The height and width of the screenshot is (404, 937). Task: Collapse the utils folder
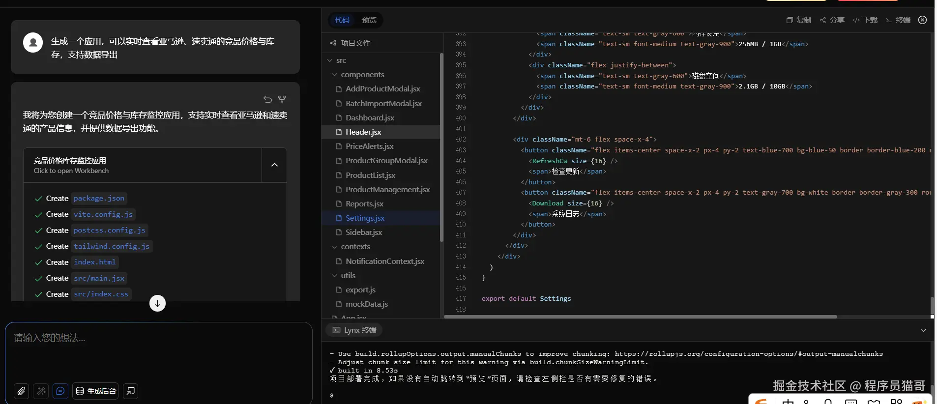point(335,276)
